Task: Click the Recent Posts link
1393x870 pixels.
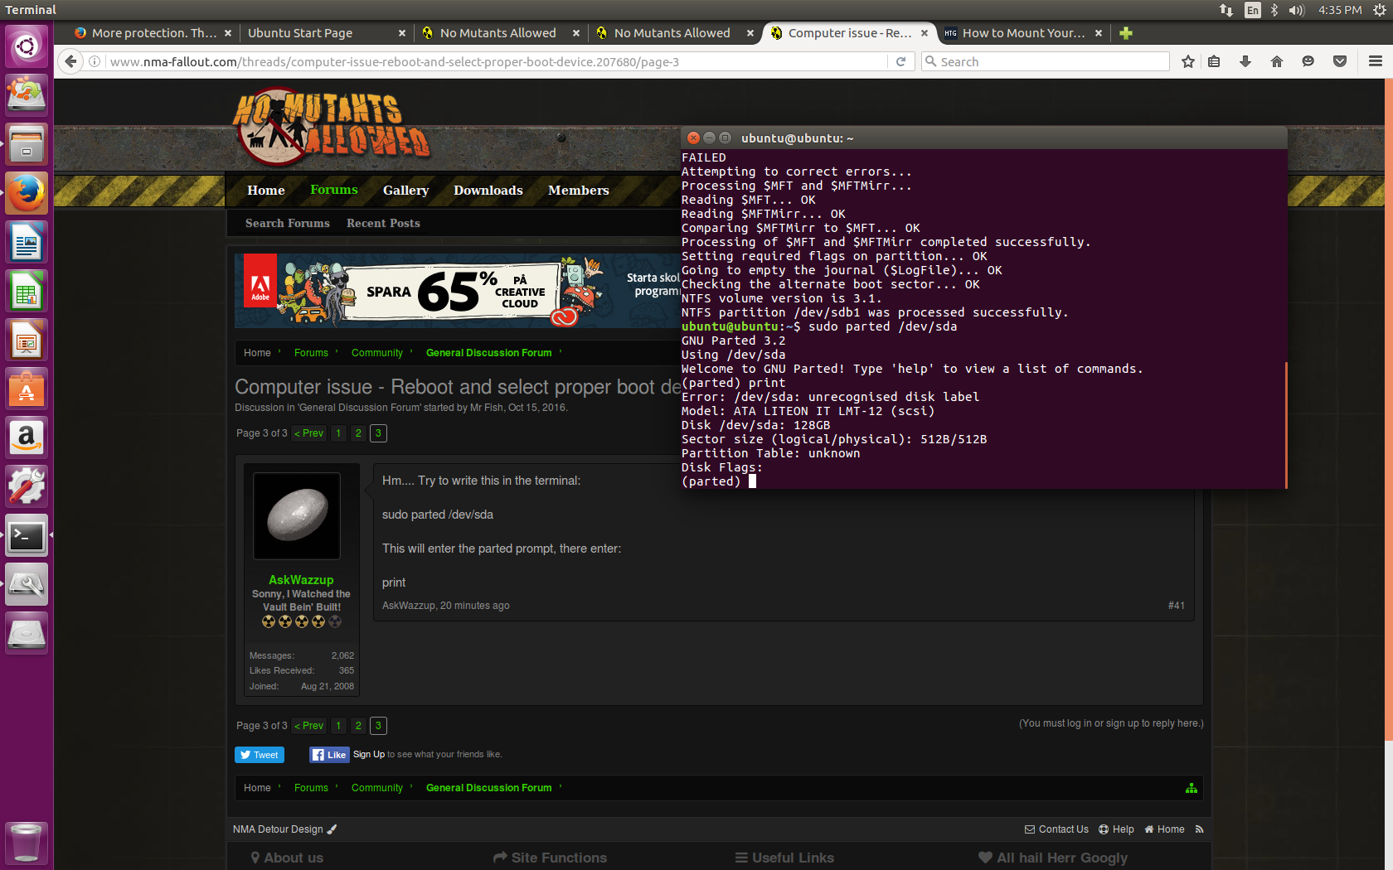Action: tap(383, 223)
